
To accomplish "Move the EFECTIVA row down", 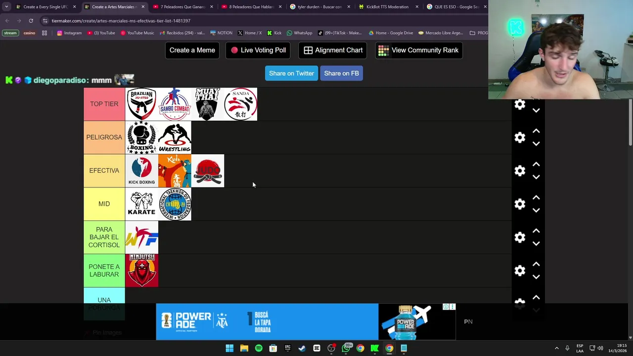I will point(536,177).
